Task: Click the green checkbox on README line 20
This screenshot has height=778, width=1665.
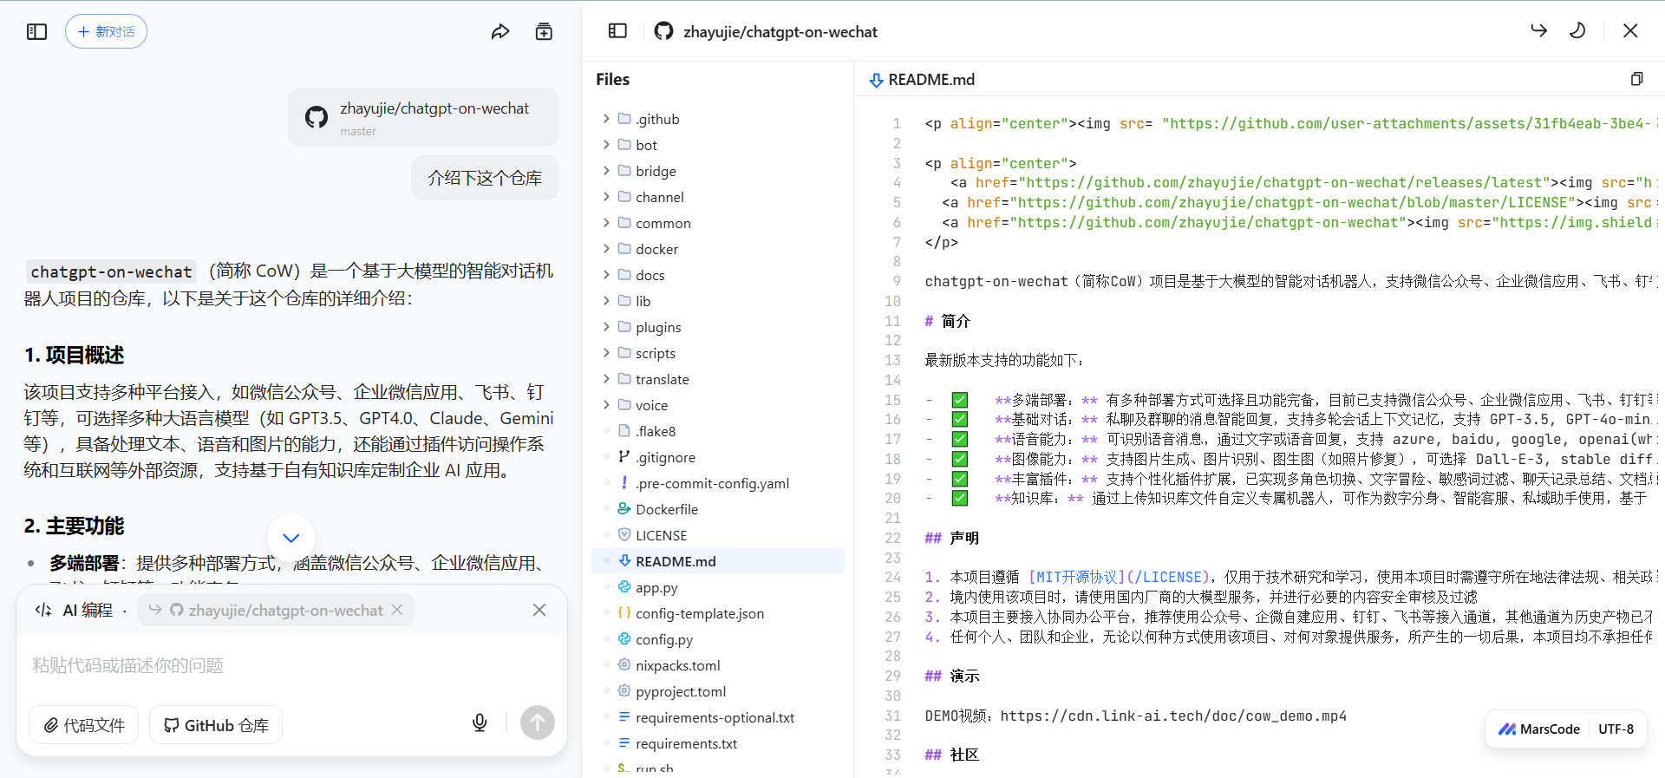Action: coord(959,498)
